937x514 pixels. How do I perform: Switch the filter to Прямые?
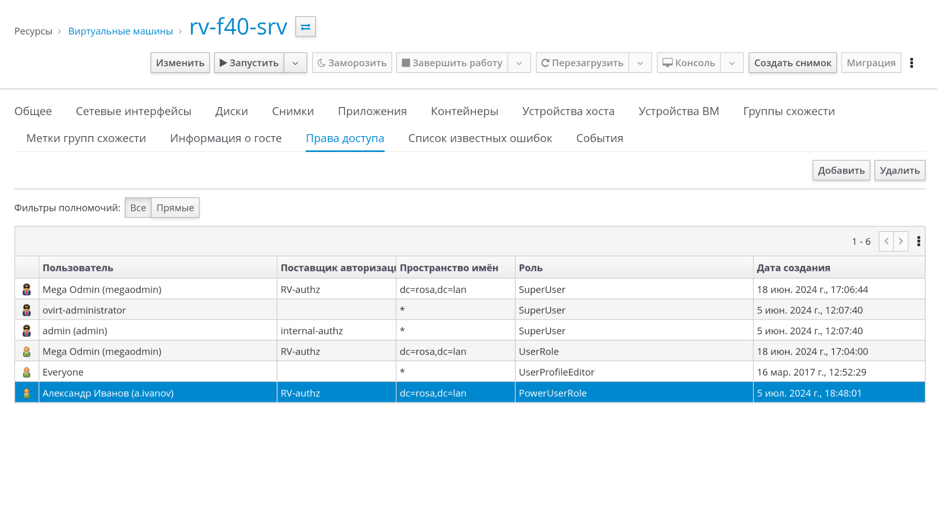175,208
